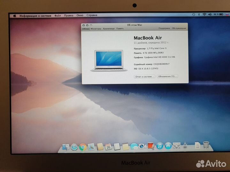Screen dimensions: 230x172
Task: Open the Documents stack in the Dock
Action: pos(197,145)
